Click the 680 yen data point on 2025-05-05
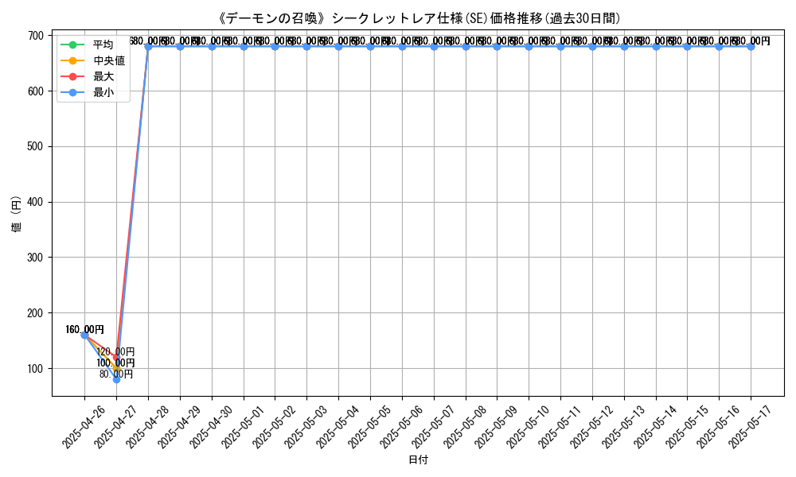This screenshot has width=796, height=477. 371,47
